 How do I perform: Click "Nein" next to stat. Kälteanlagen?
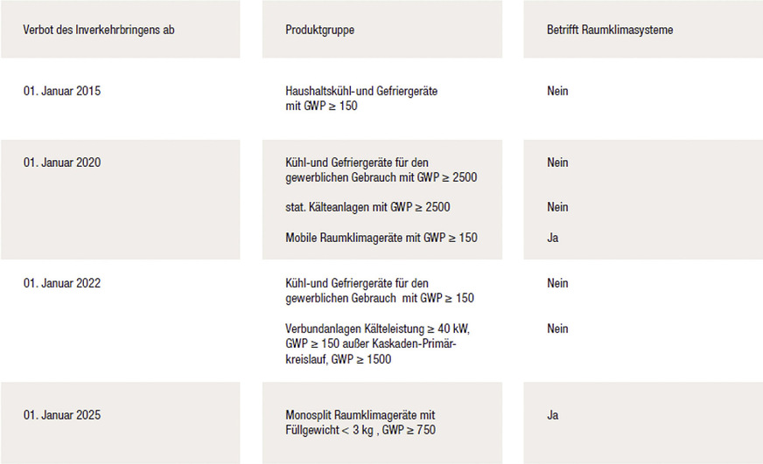(557, 207)
